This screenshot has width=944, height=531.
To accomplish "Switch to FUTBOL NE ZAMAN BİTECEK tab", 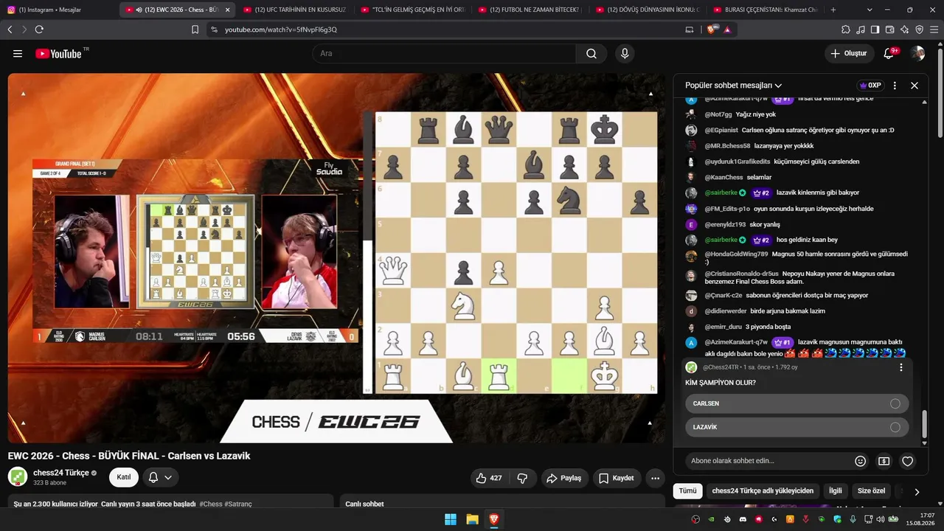I will coord(530,10).
